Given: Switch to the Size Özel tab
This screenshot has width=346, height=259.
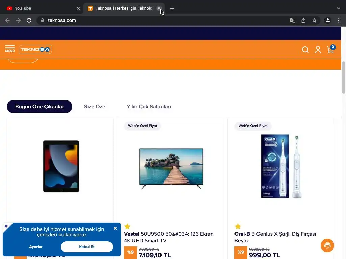Looking at the screenshot, I should coord(95,107).
